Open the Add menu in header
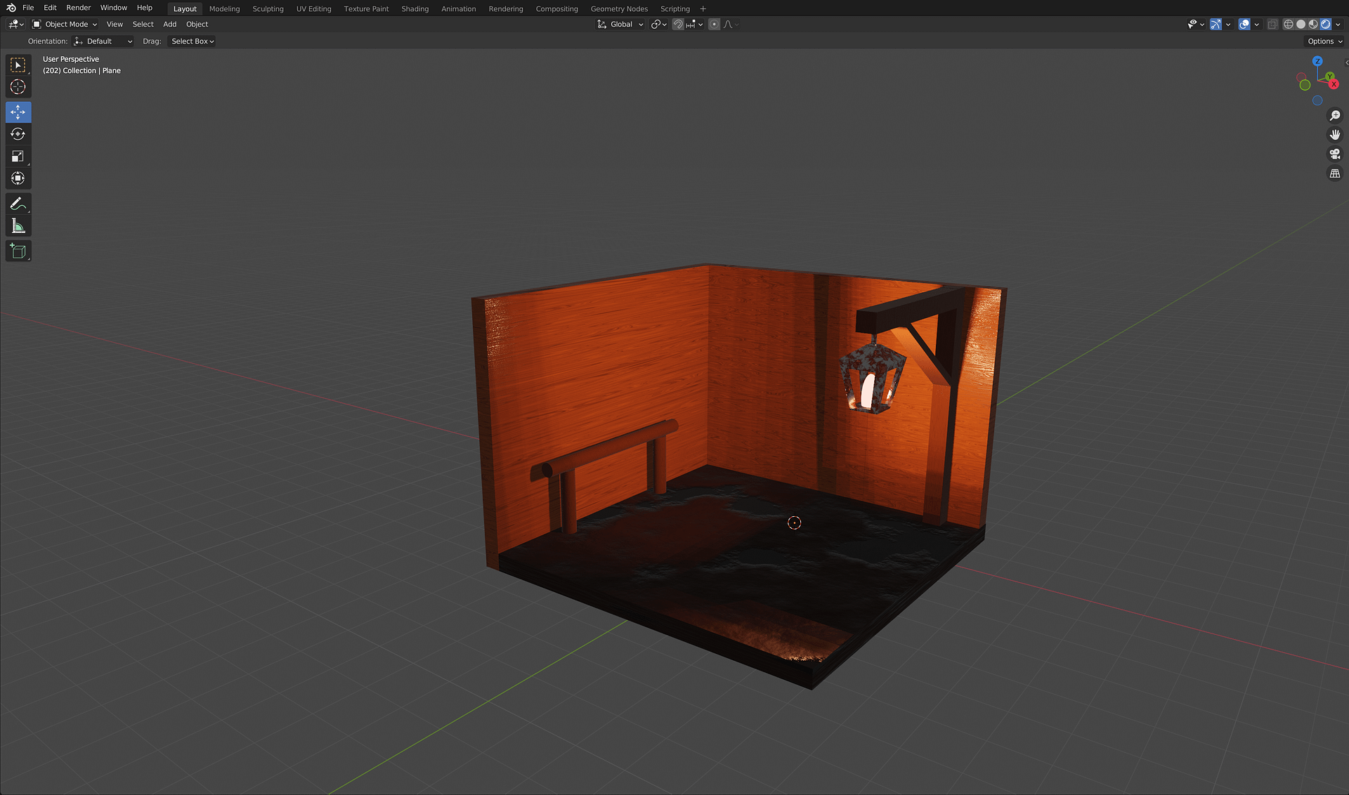The width and height of the screenshot is (1349, 795). click(169, 24)
